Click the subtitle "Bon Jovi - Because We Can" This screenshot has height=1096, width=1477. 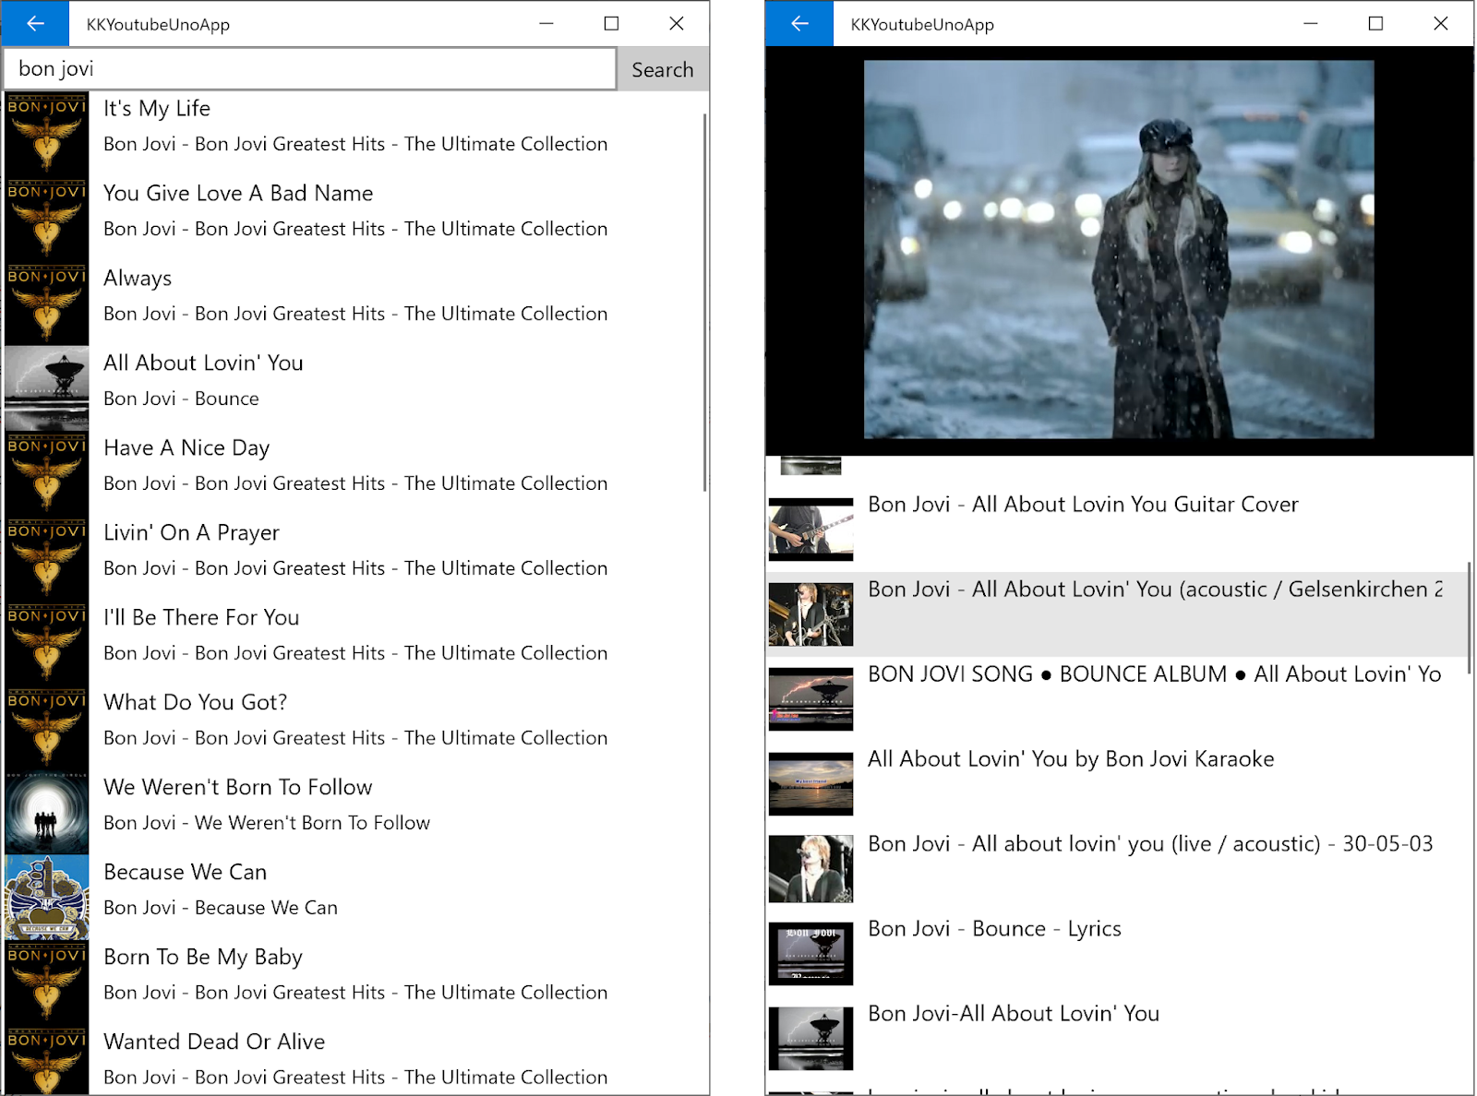click(221, 908)
